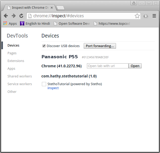Open the English to Hindi bookmark
This screenshot has width=160, height=153.
click(x=35, y=23)
